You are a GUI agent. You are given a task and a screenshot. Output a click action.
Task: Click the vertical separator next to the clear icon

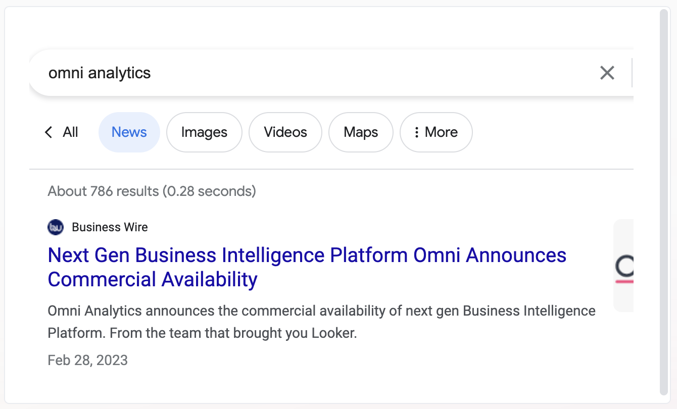coord(632,73)
